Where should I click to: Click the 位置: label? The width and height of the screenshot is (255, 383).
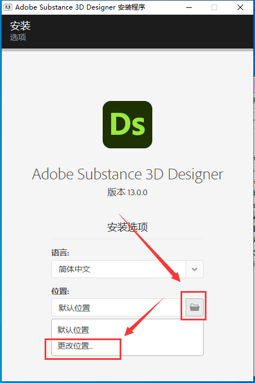click(x=60, y=291)
